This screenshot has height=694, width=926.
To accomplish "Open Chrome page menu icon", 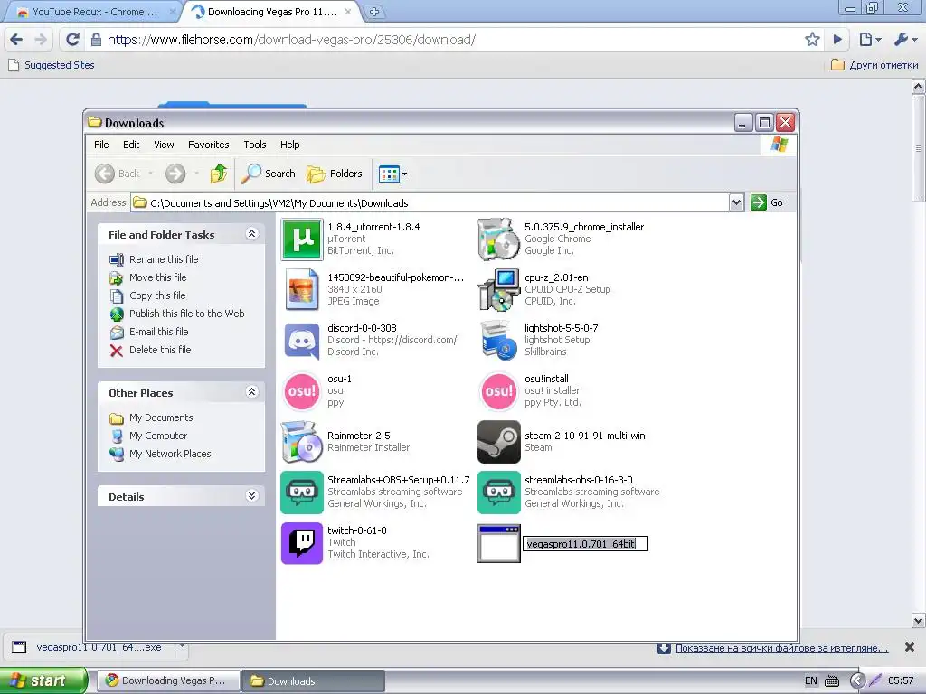I will (x=870, y=40).
